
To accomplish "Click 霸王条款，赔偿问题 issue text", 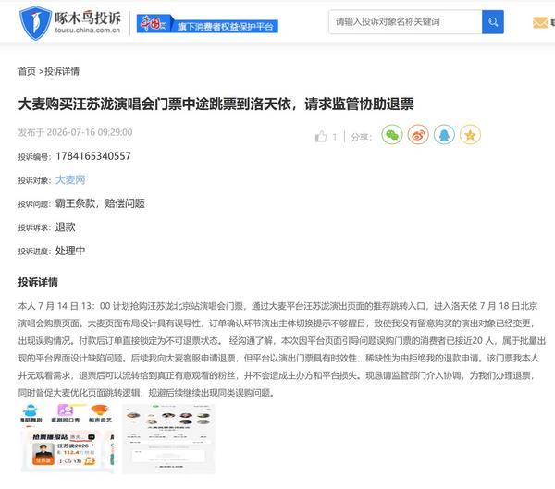I will click(x=100, y=203).
